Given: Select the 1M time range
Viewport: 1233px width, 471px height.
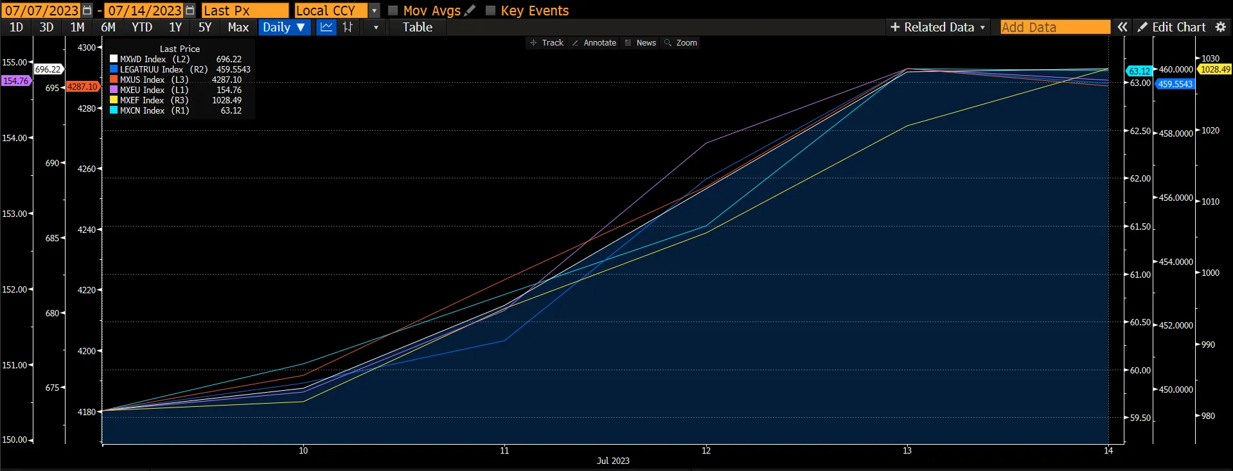Looking at the screenshot, I should coord(77,27).
